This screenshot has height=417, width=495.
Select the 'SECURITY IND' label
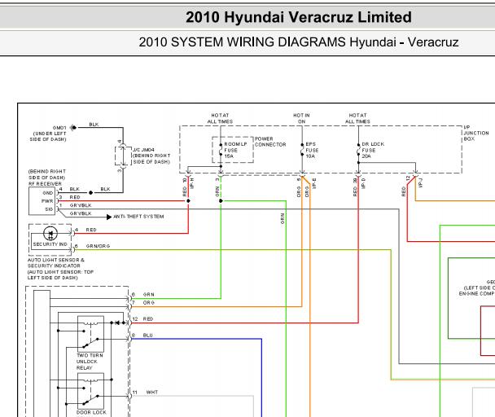coord(50,244)
